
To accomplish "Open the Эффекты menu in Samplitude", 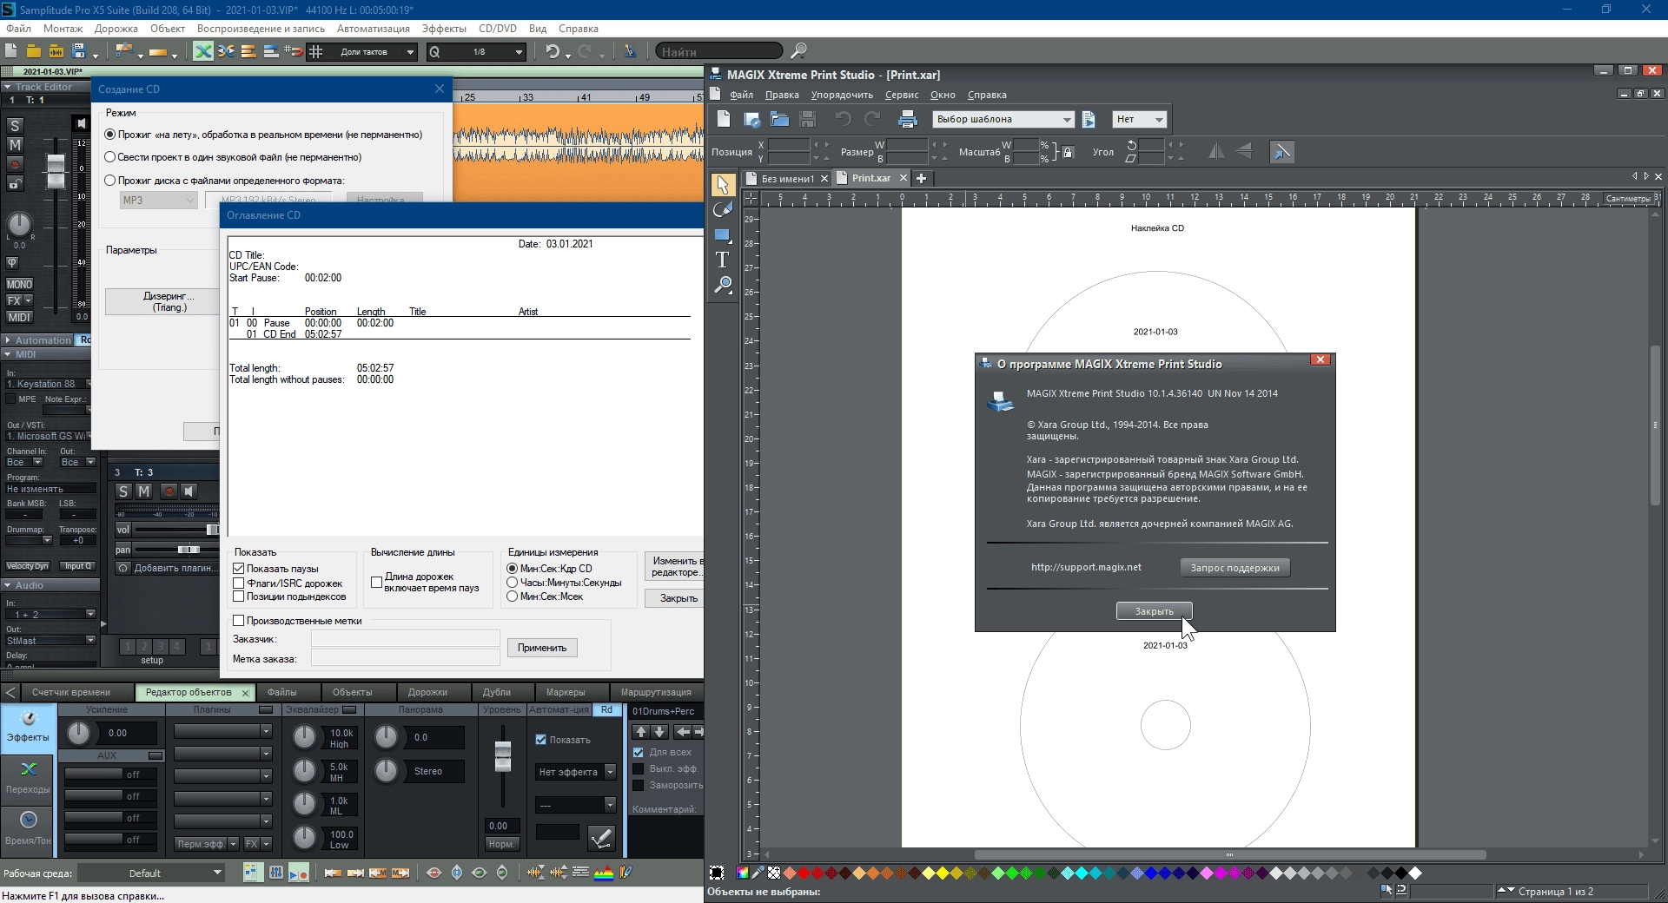I will [x=444, y=29].
